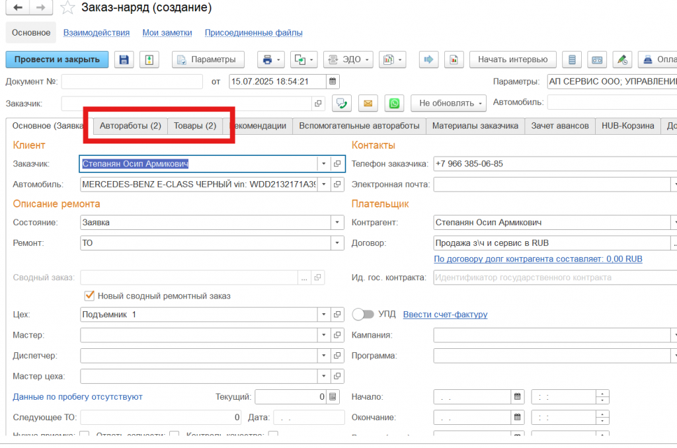Add document to favorites with star icon

point(67,8)
